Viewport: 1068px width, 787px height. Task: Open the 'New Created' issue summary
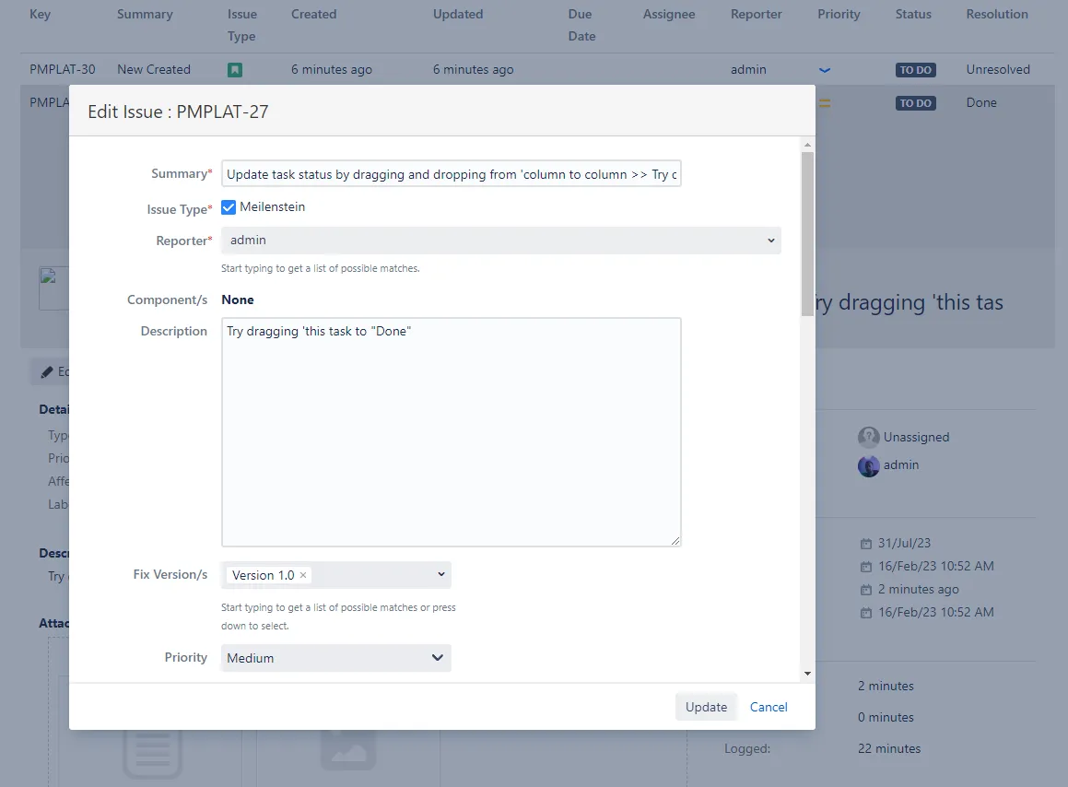(154, 69)
